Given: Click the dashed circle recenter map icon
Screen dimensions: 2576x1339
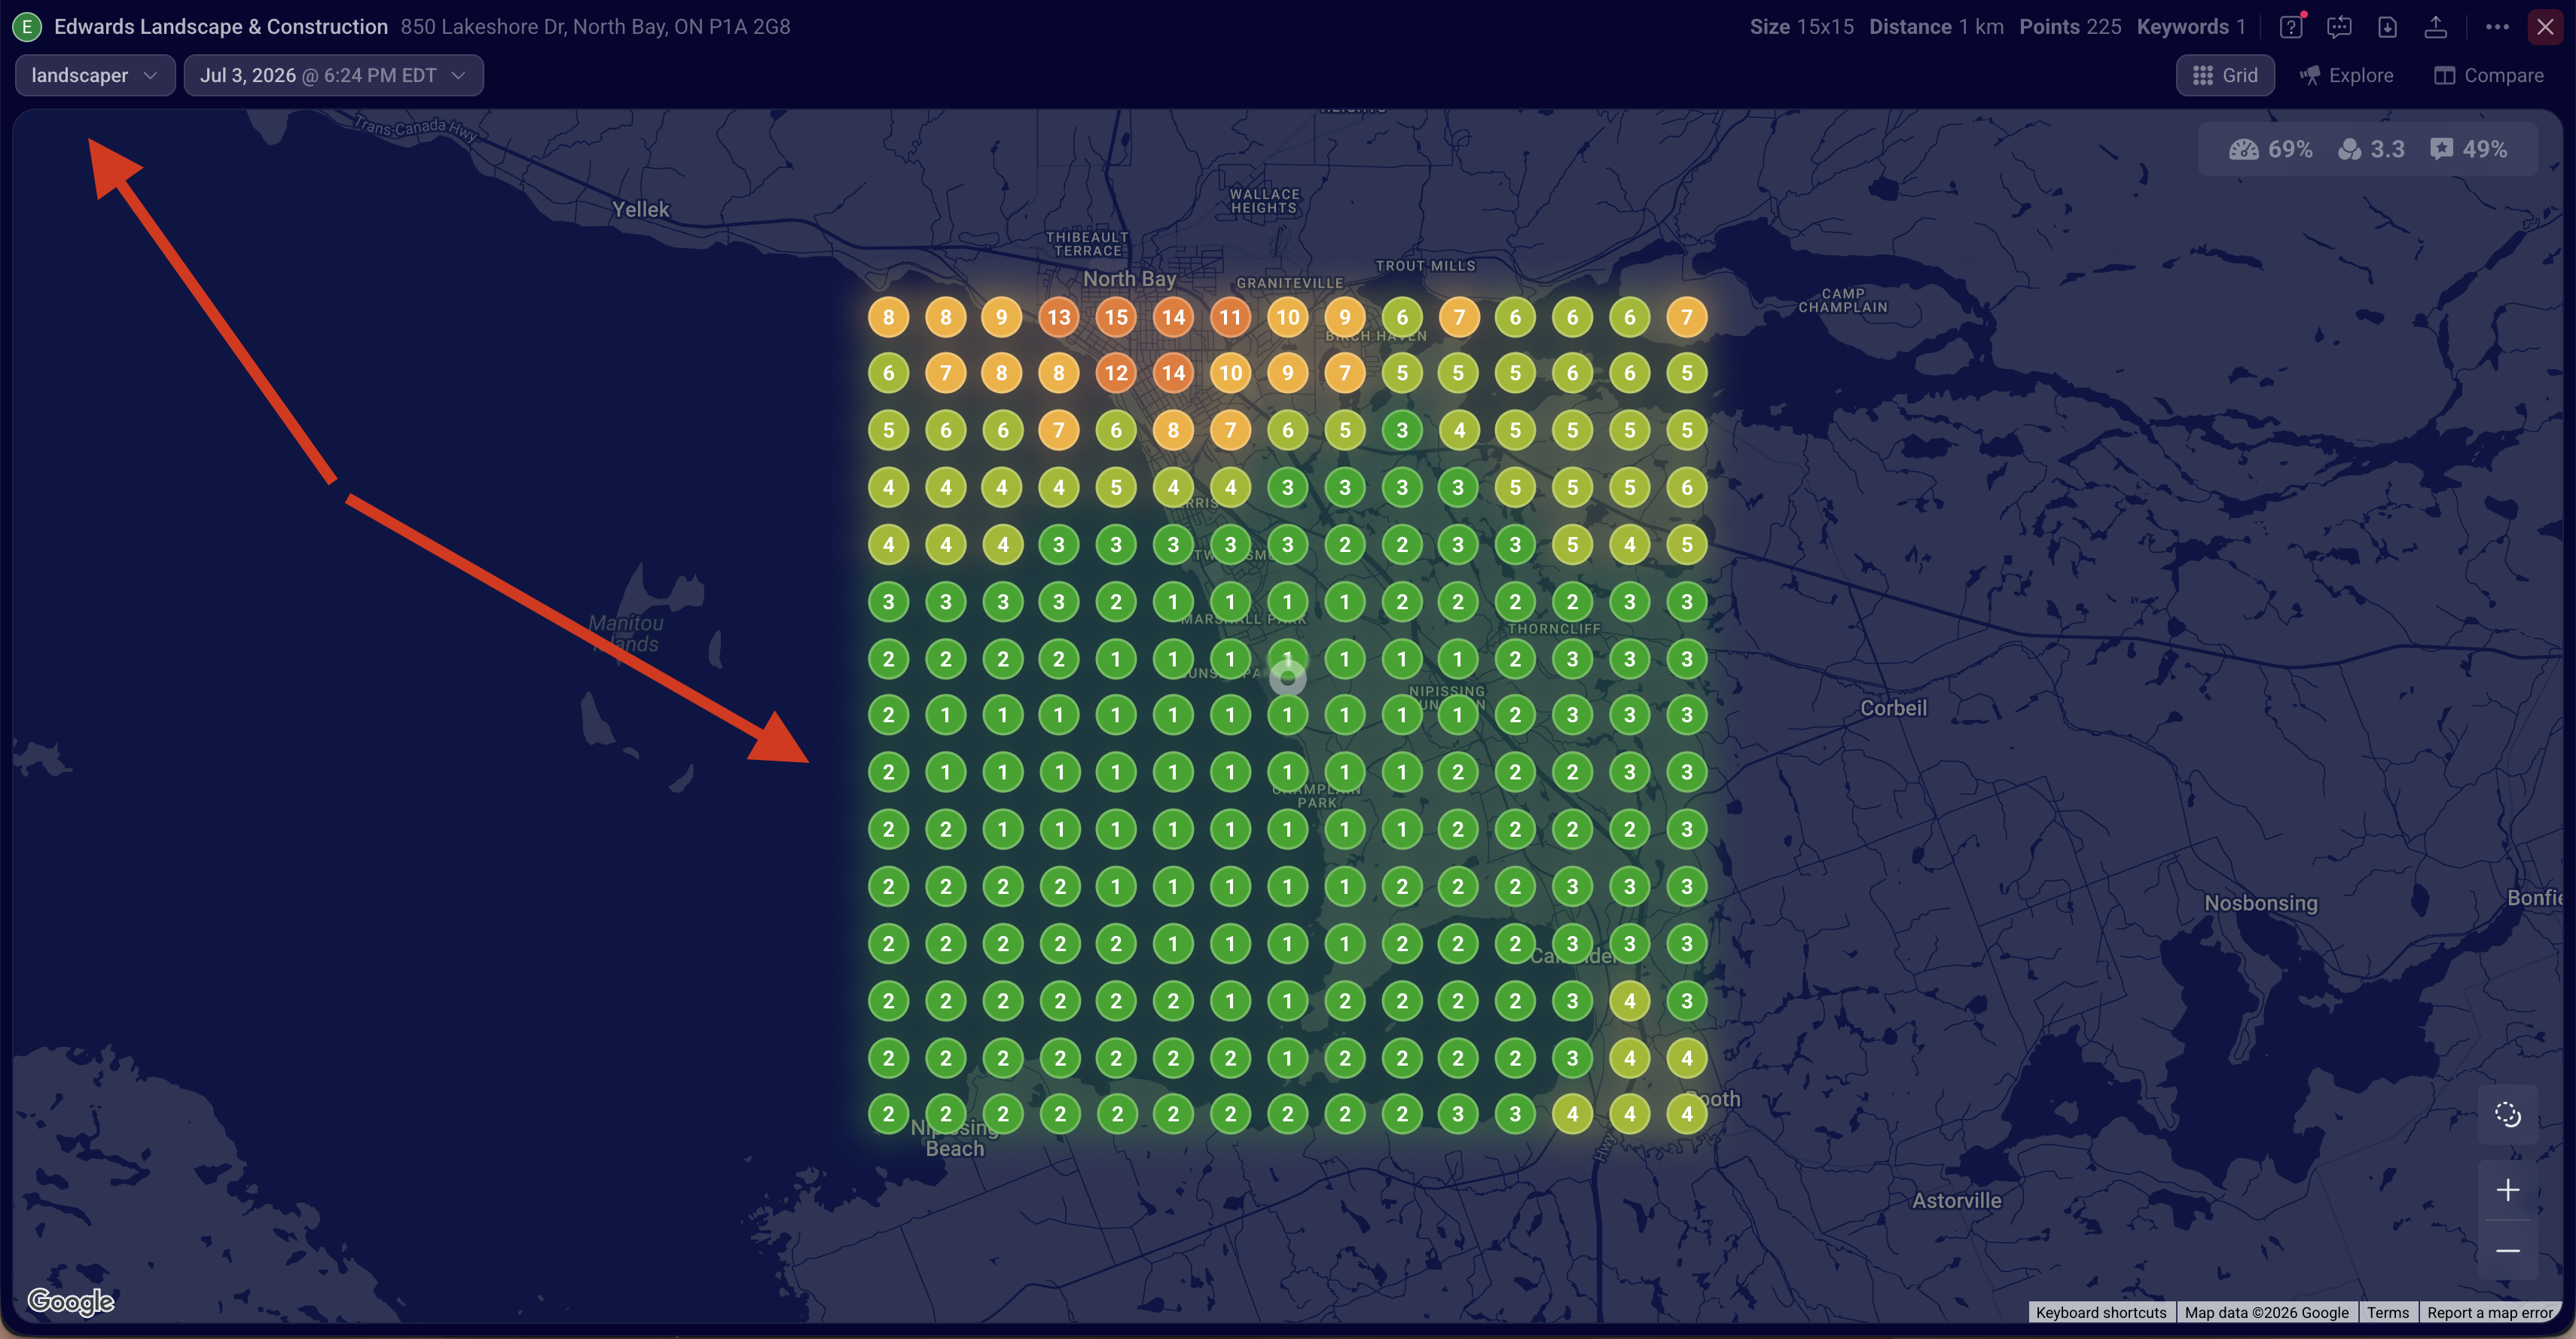Looking at the screenshot, I should pos(2507,1114).
